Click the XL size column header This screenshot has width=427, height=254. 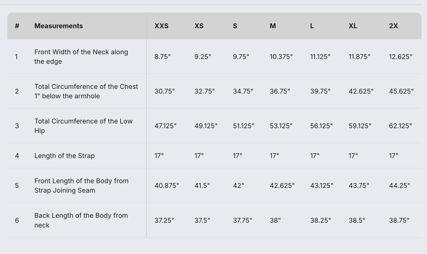pyautogui.click(x=353, y=26)
